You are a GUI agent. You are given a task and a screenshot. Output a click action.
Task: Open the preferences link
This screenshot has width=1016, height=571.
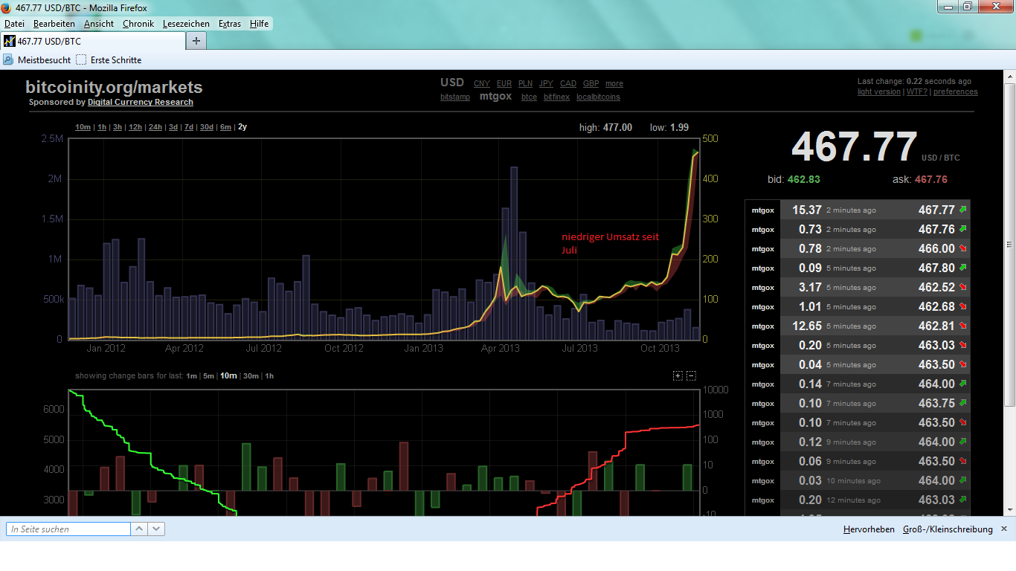pyautogui.click(x=956, y=91)
